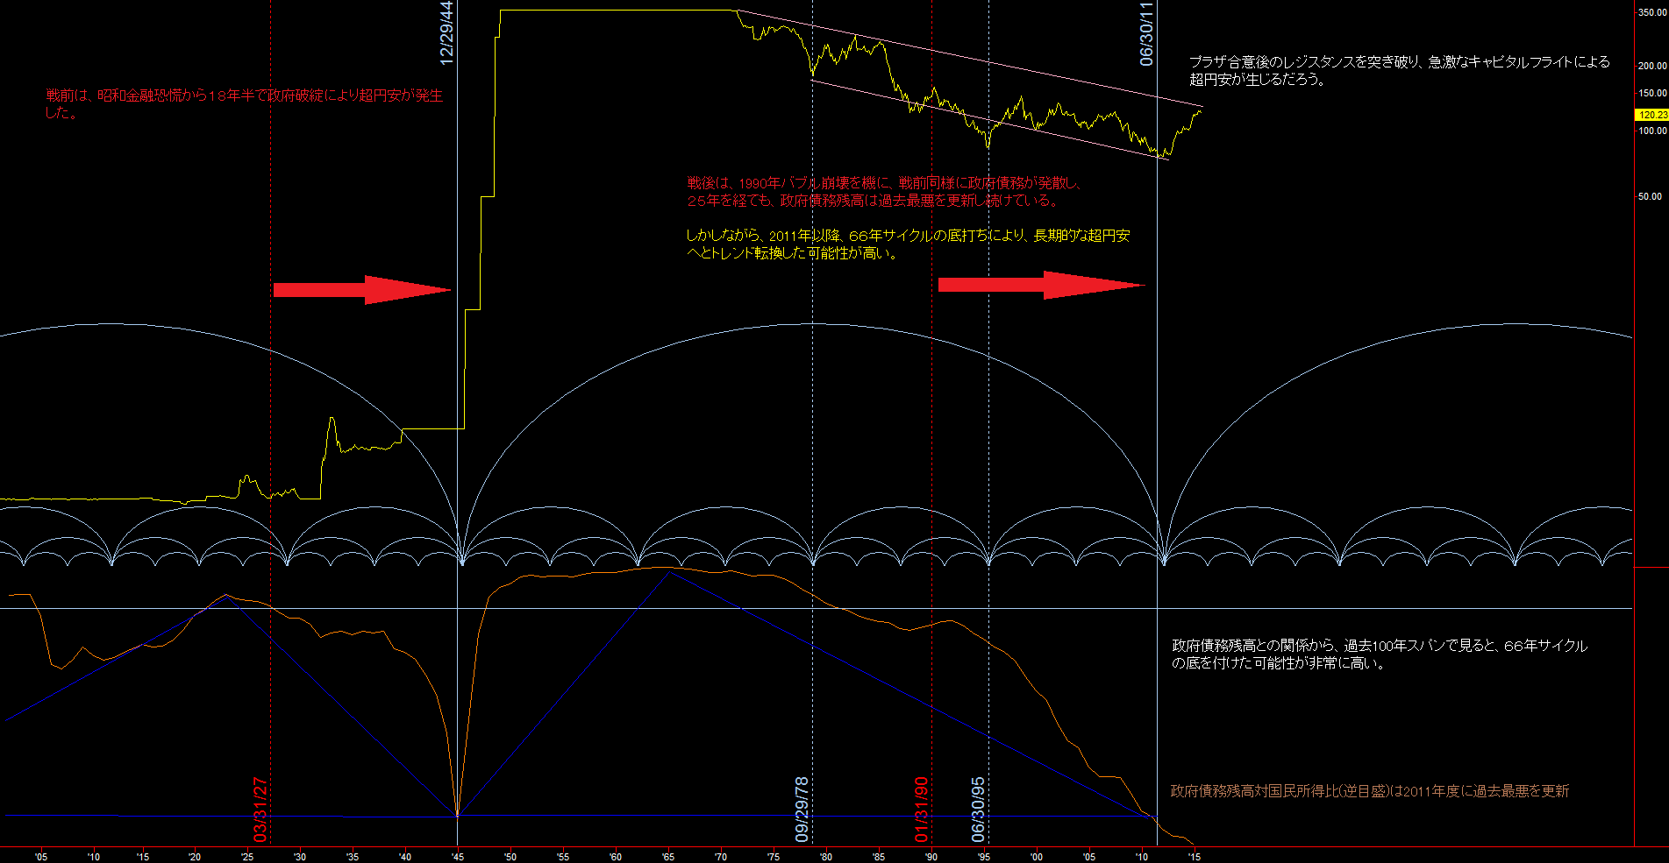Image resolution: width=1669 pixels, height=863 pixels.
Task: Click the '20 year tick label
Action: (196, 857)
